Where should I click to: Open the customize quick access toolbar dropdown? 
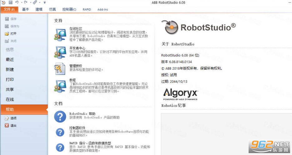[45, 2]
